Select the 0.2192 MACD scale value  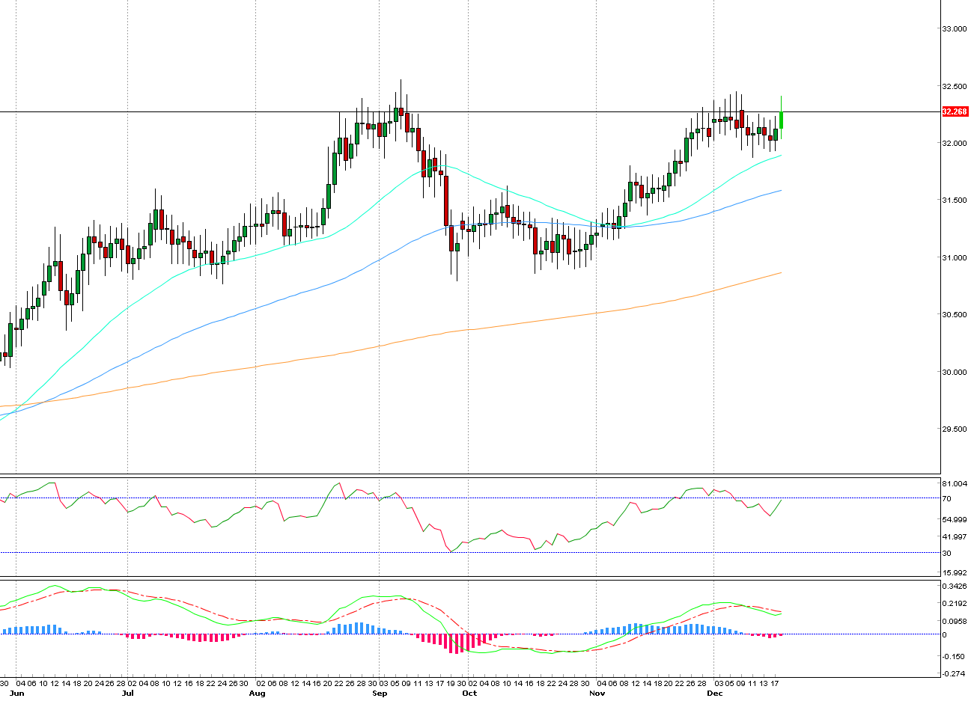pyautogui.click(x=955, y=603)
